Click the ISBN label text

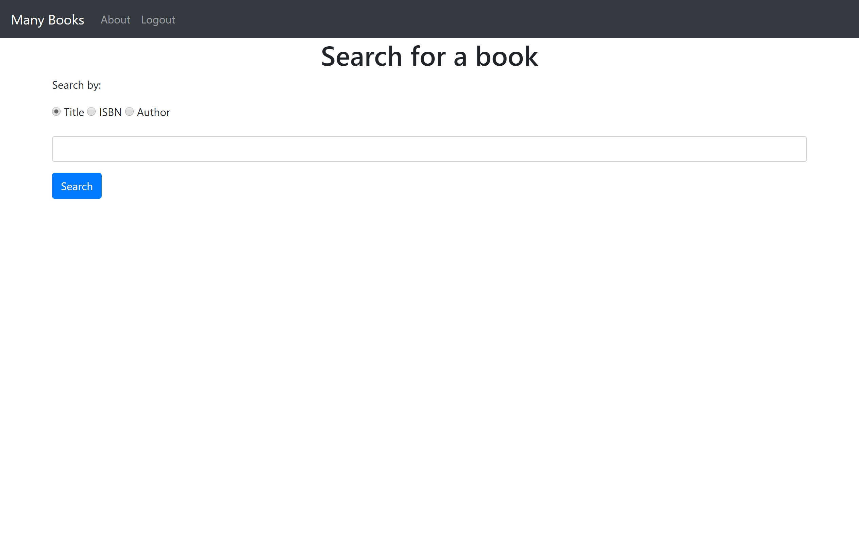[x=110, y=112]
